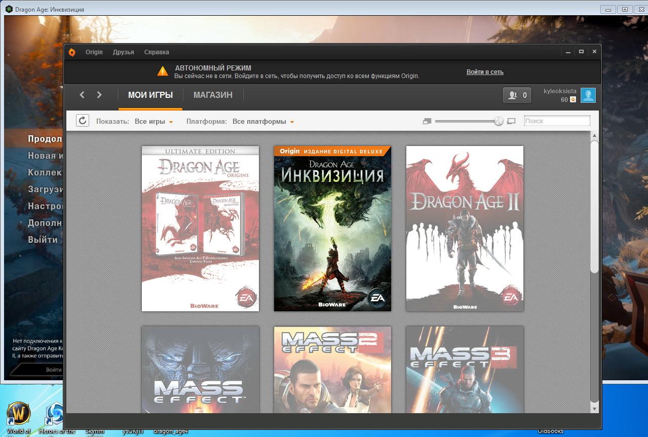Click the Dragon Age window title bar icon

click(9, 9)
